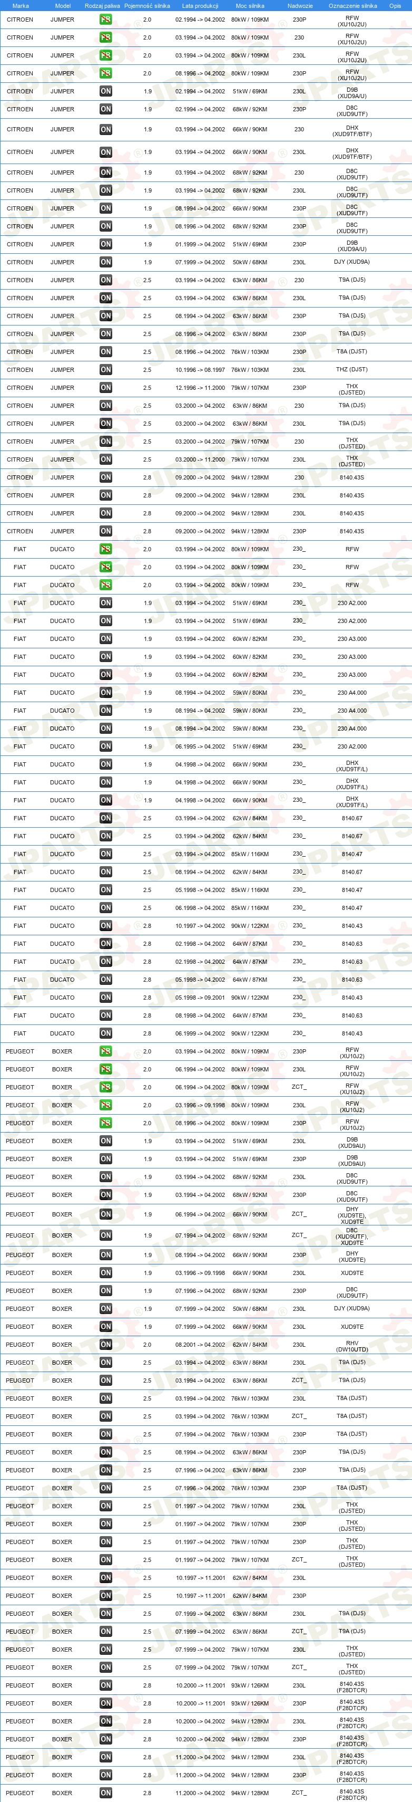
Task: Click power '85kW / 116KM' in Fiat 05.1998 row
Action: [250, 890]
